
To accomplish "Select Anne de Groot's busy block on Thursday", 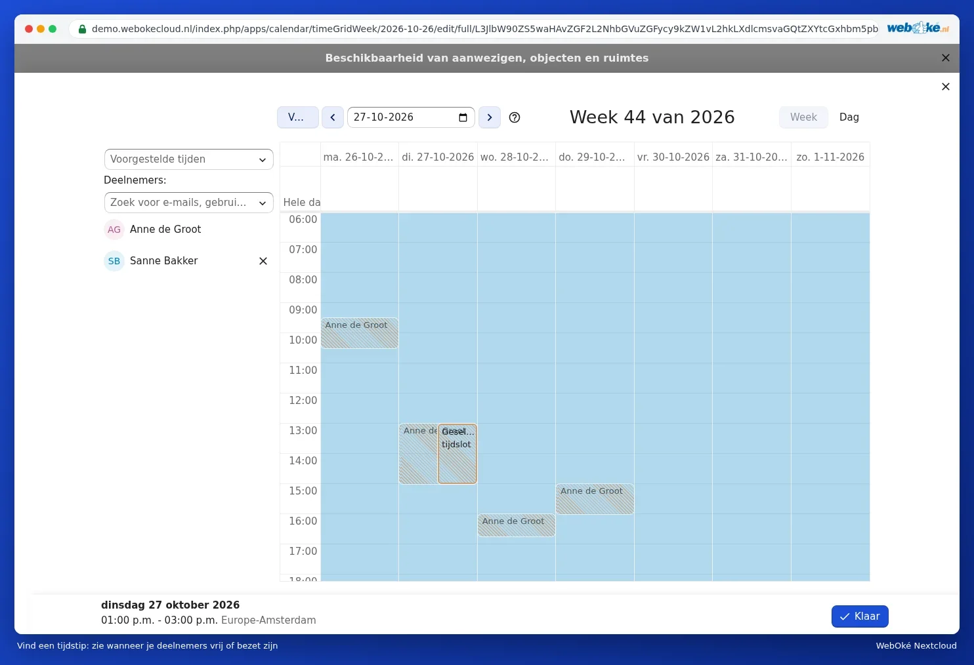I will click(595, 499).
